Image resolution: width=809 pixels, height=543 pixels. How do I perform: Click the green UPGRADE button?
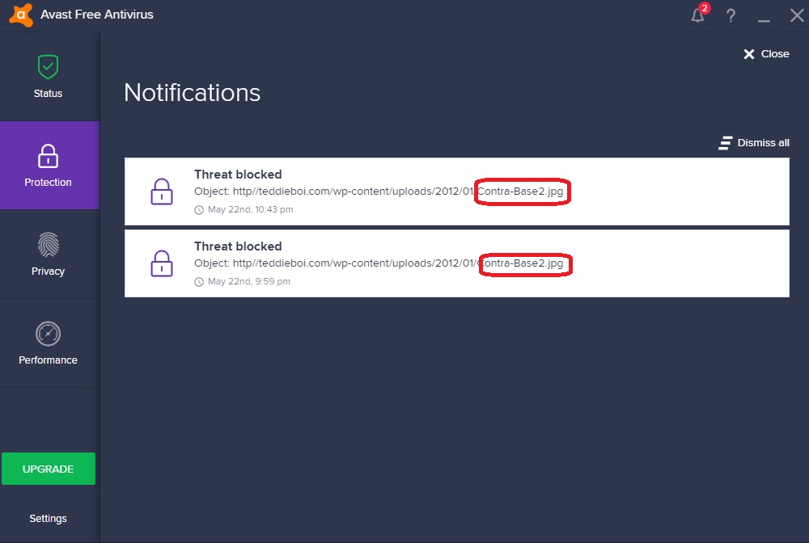click(x=49, y=469)
